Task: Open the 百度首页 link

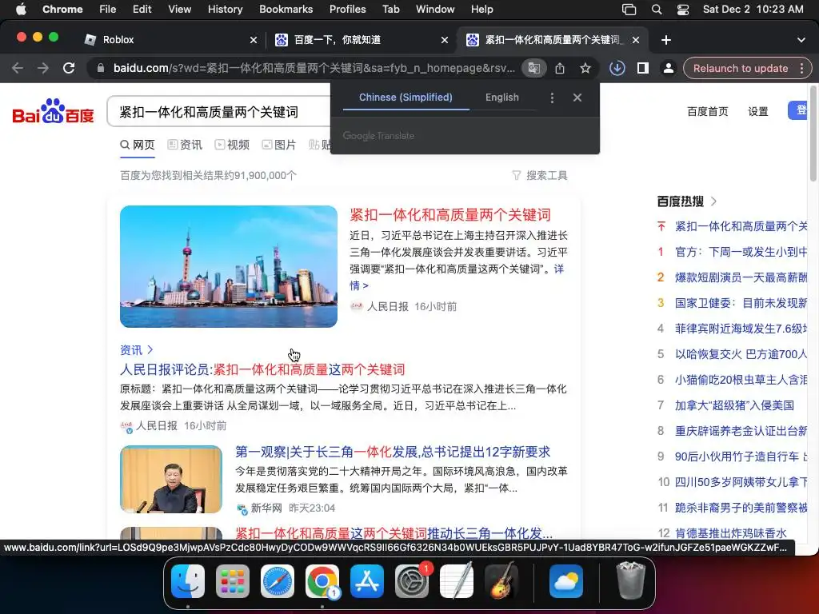Action: point(707,111)
